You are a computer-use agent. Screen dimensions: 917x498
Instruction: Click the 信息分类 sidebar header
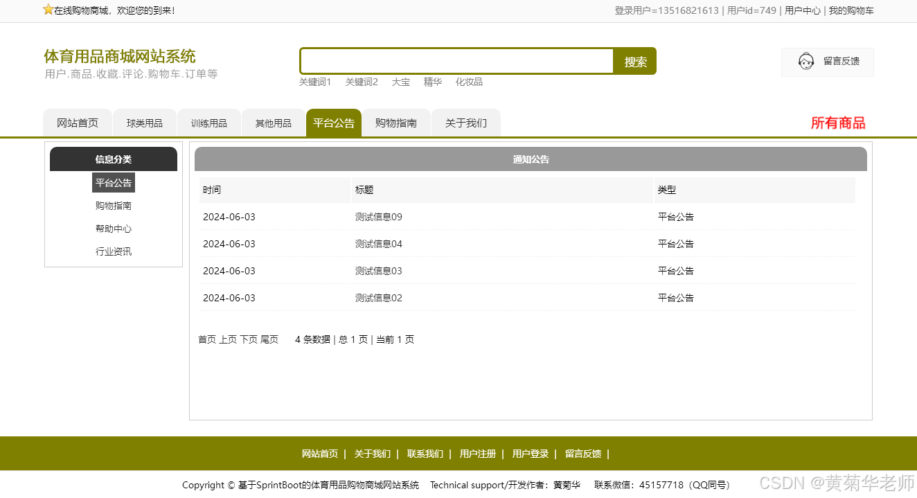[114, 159]
